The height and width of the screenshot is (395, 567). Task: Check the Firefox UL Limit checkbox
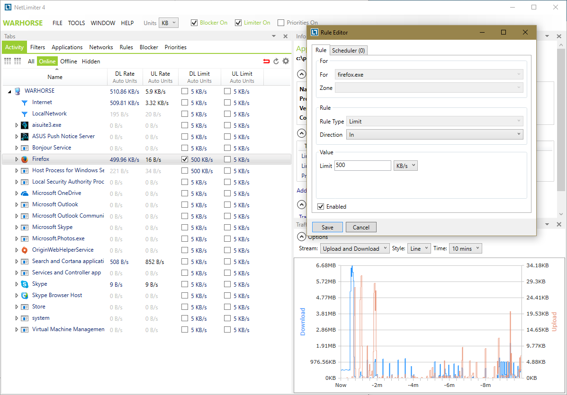pos(227,159)
